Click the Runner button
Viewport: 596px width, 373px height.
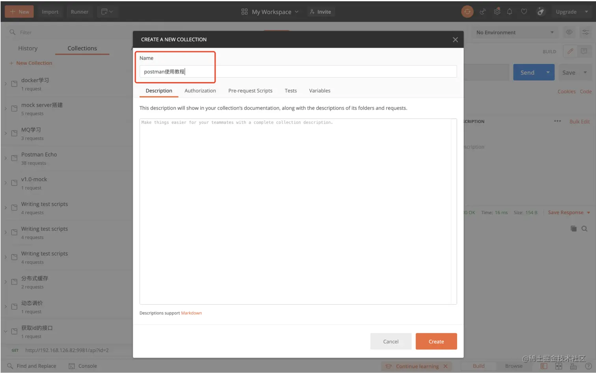coord(80,12)
